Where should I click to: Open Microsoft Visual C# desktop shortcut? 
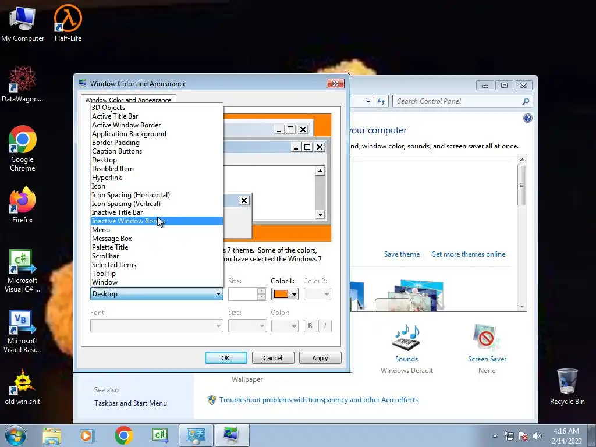pos(23,271)
